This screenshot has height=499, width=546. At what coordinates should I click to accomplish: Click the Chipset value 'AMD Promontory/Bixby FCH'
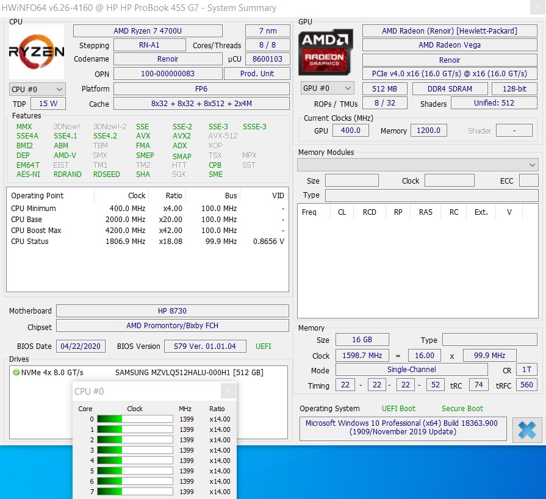click(173, 326)
